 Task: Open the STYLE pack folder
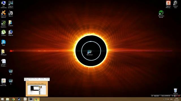(x=3, y=52)
